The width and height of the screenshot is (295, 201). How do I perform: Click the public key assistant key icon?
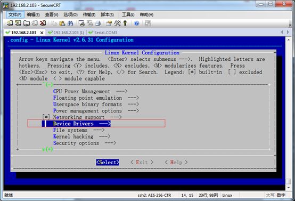pyautogui.click(x=125, y=23)
